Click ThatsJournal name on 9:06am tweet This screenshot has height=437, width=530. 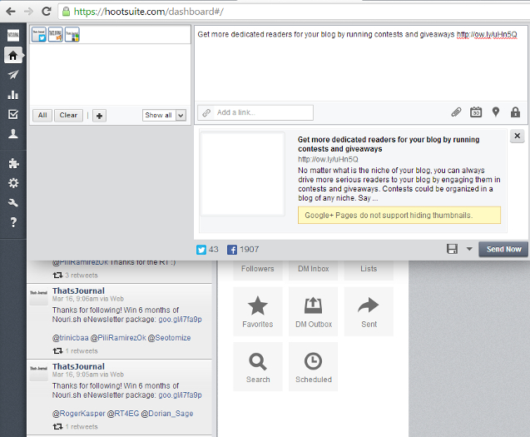(x=78, y=291)
